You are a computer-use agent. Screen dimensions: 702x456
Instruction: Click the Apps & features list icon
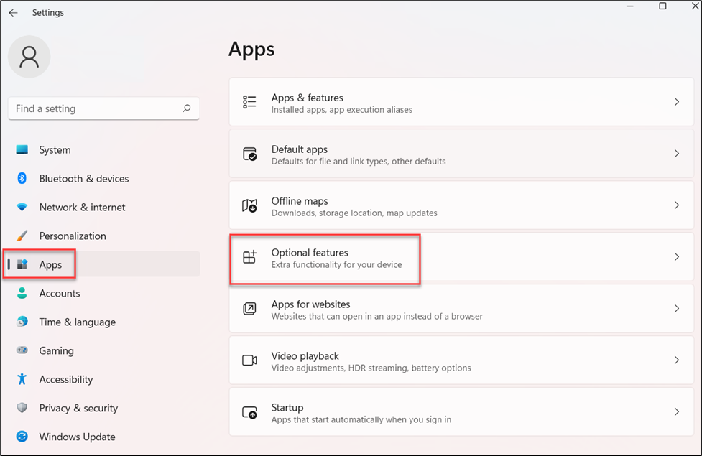[x=249, y=102]
